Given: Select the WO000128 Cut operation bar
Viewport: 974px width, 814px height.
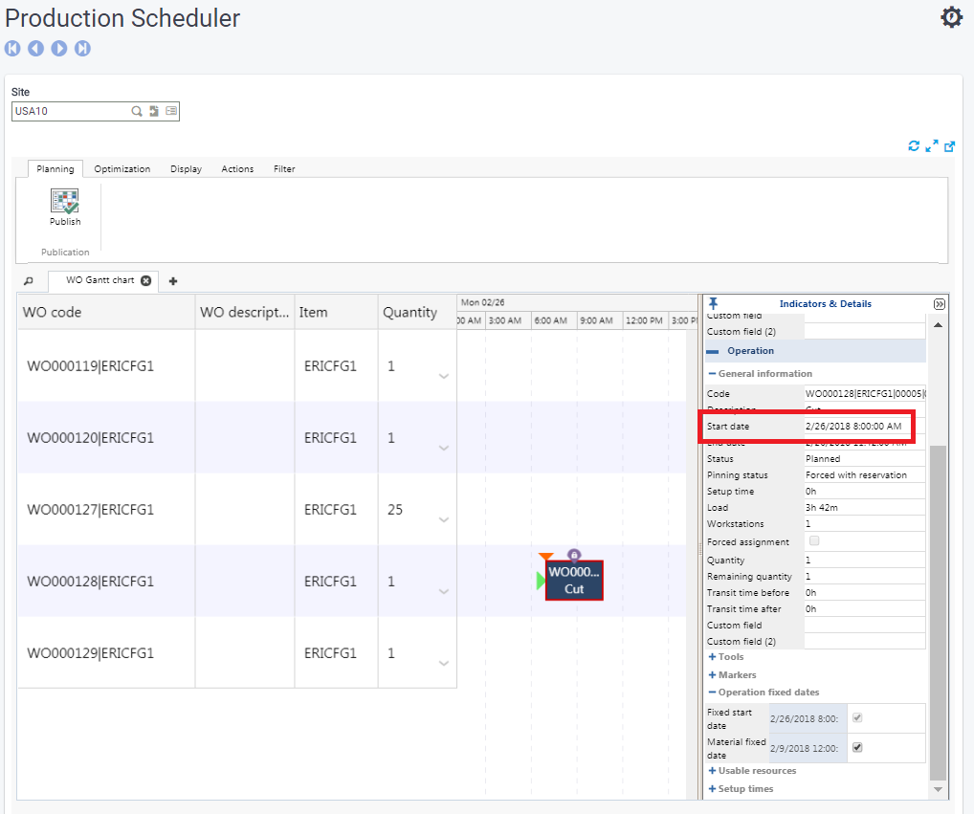Looking at the screenshot, I should 574,581.
